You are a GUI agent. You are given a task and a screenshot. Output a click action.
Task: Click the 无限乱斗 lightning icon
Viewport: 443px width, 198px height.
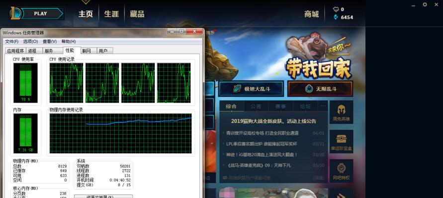pos(309,89)
